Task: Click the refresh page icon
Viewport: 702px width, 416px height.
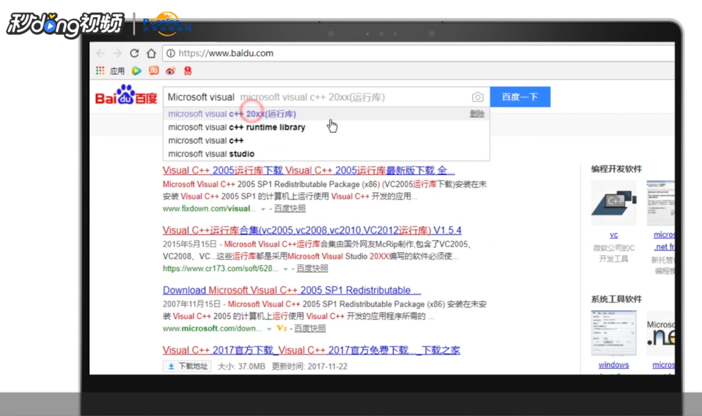Action: tap(134, 53)
